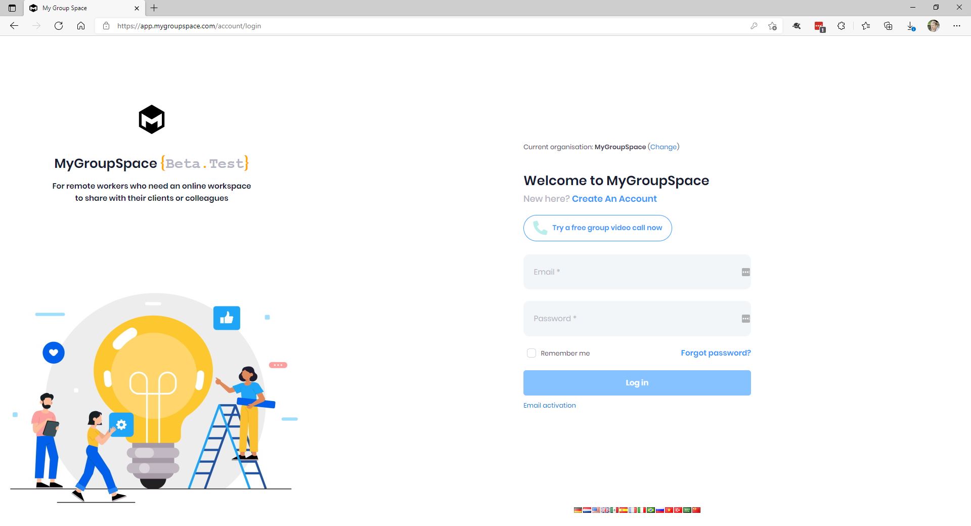The image size is (971, 526).
Task: Select the Turkish flag language
Action: (x=678, y=510)
